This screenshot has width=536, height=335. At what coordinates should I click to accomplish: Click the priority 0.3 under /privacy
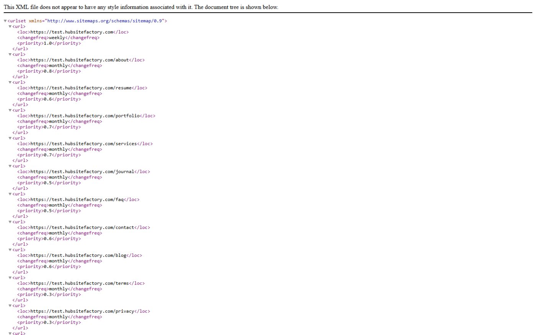47,323
